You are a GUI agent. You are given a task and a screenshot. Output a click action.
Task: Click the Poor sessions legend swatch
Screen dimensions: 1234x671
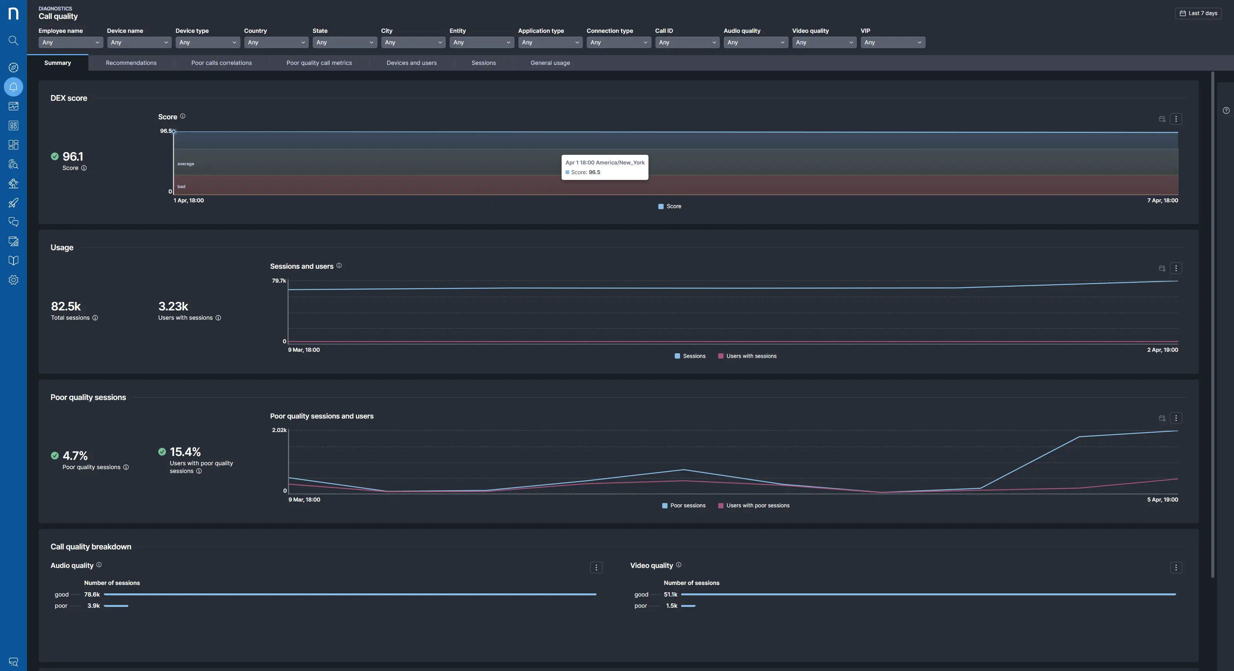point(664,506)
